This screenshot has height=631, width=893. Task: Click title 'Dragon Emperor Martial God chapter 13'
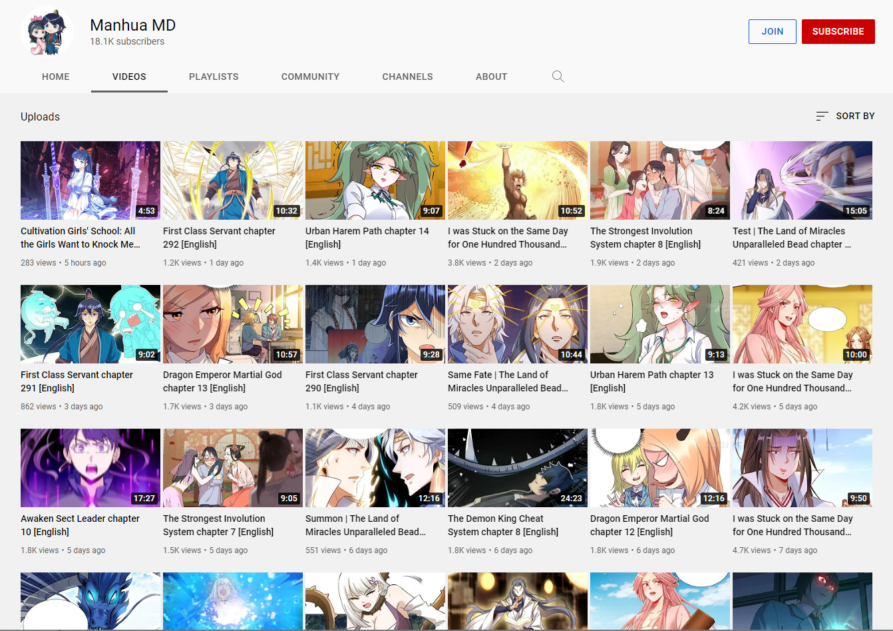[x=222, y=381]
